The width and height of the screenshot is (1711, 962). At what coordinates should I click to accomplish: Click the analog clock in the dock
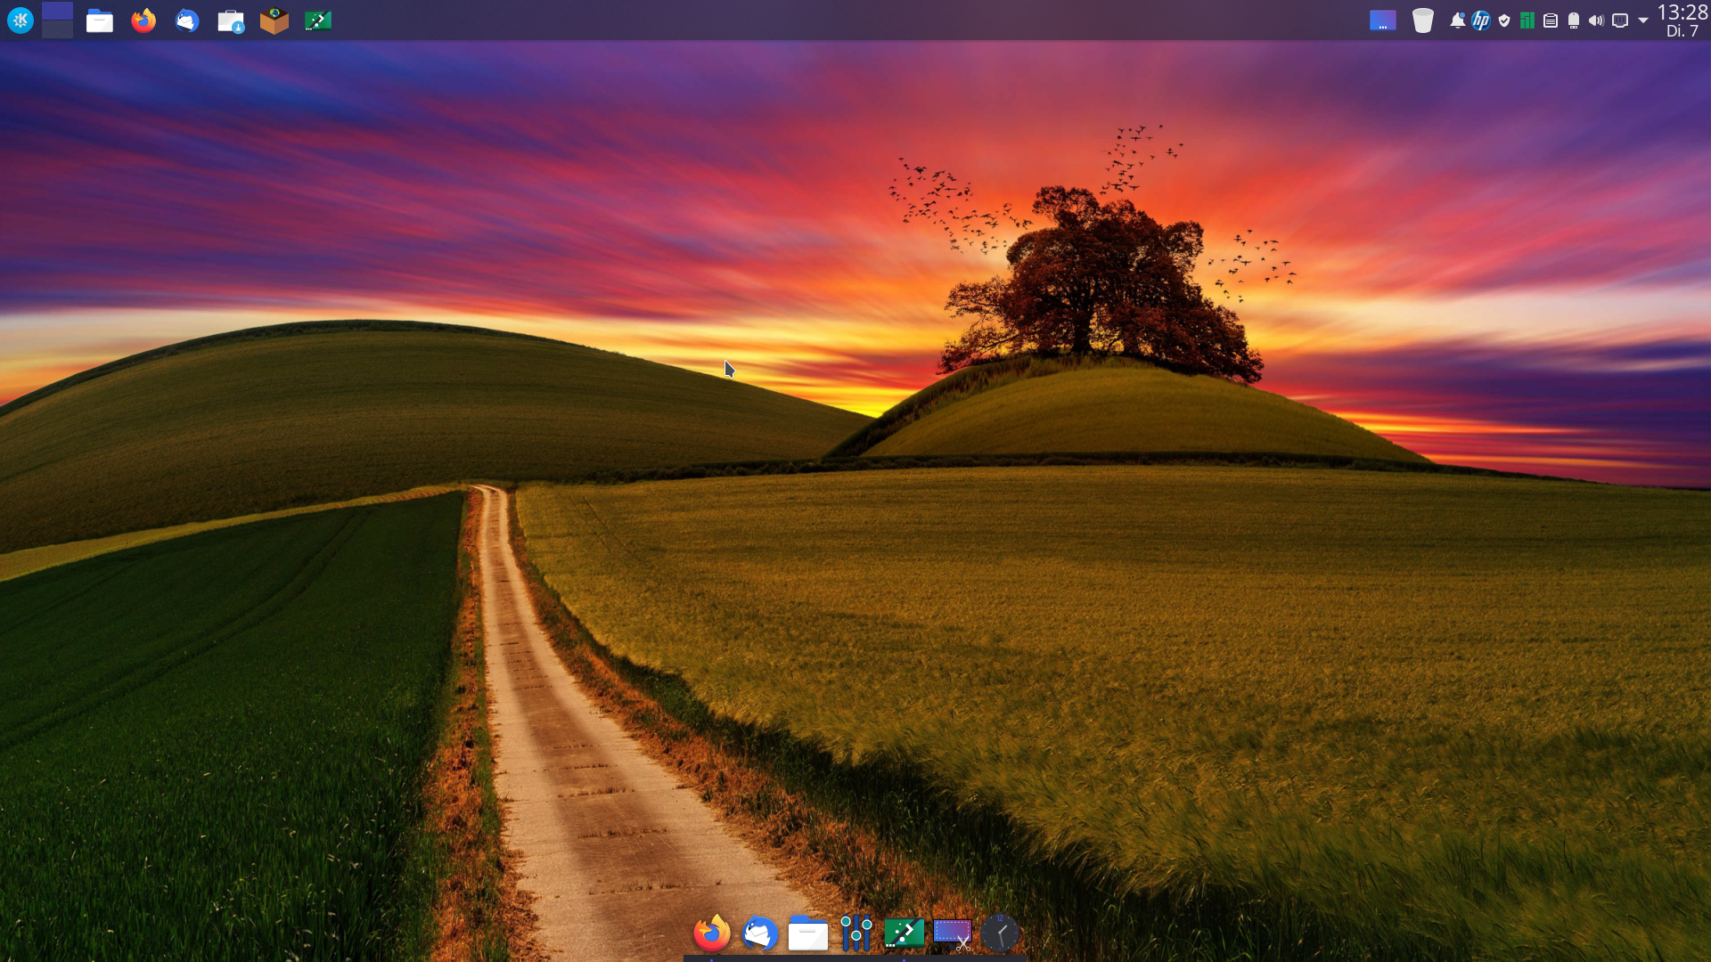(x=1001, y=933)
